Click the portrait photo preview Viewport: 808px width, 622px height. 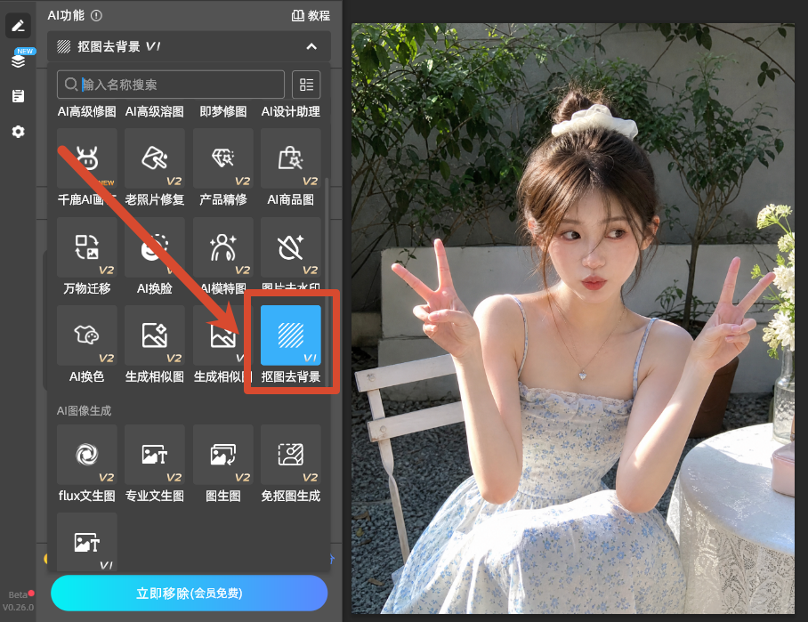[x=573, y=319]
